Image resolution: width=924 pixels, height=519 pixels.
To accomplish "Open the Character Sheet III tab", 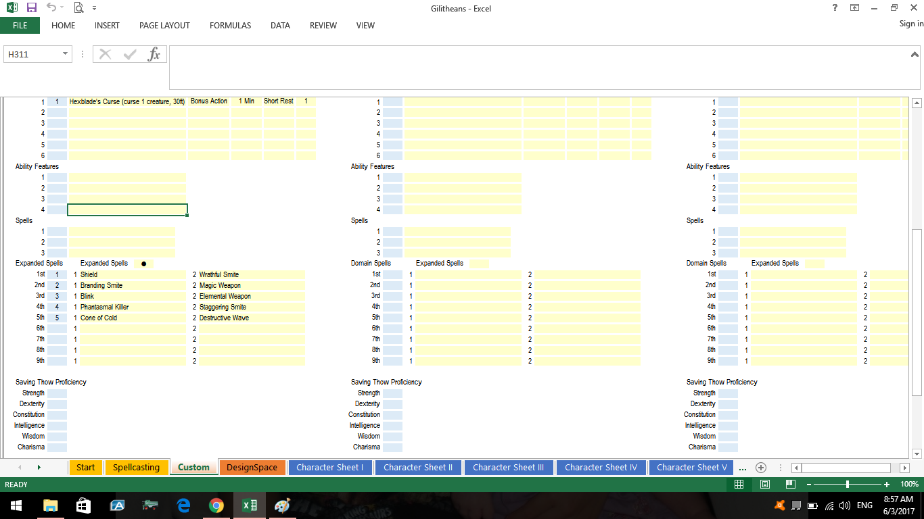I will pyautogui.click(x=508, y=467).
